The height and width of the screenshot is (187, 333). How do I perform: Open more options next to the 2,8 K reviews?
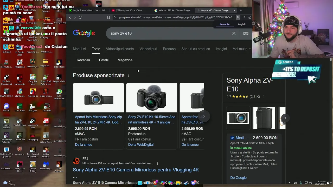click(x=264, y=96)
